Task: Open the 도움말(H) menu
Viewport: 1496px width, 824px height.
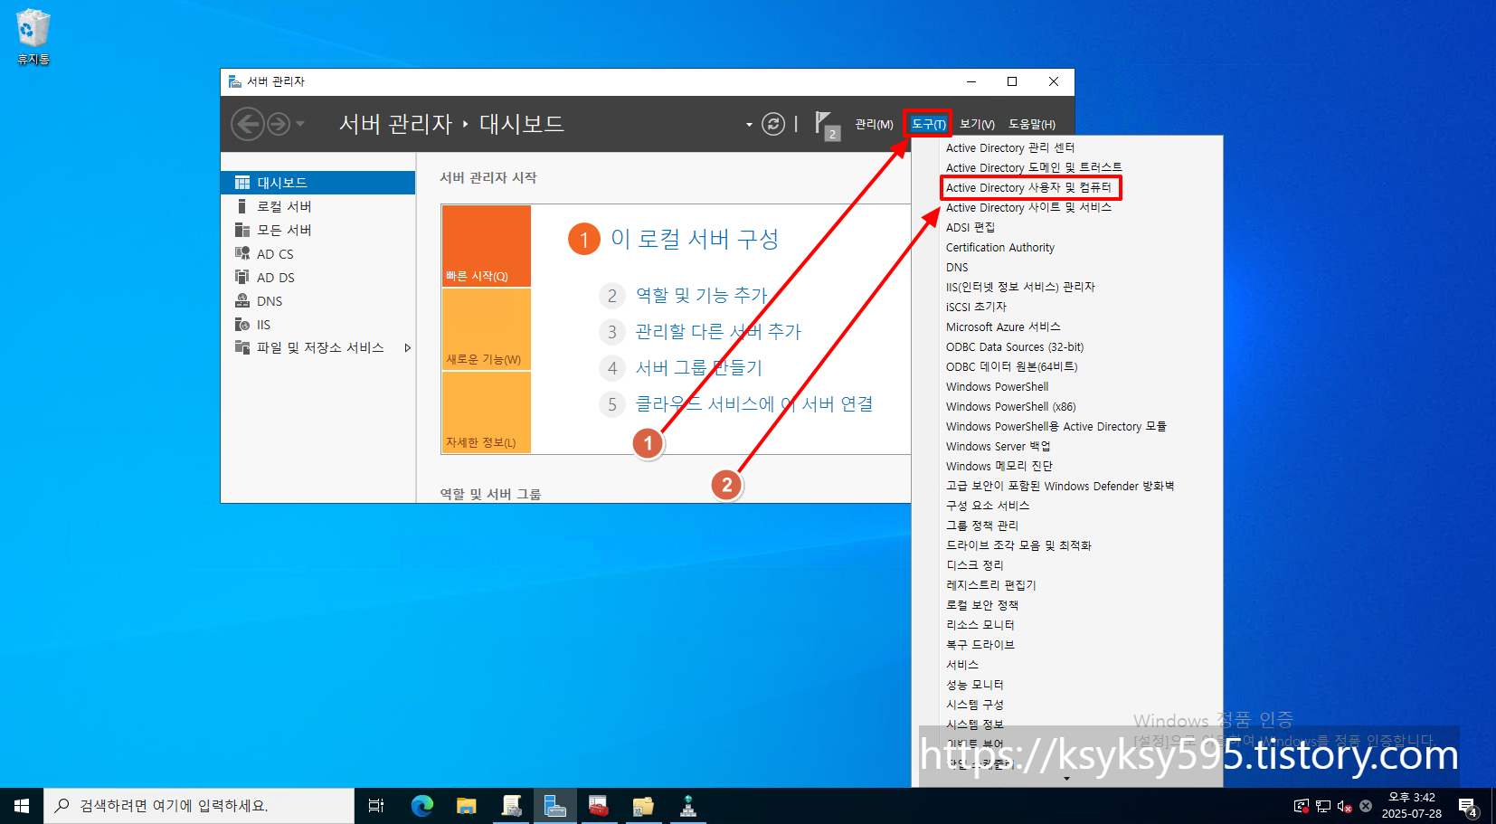Action: [x=1032, y=125]
